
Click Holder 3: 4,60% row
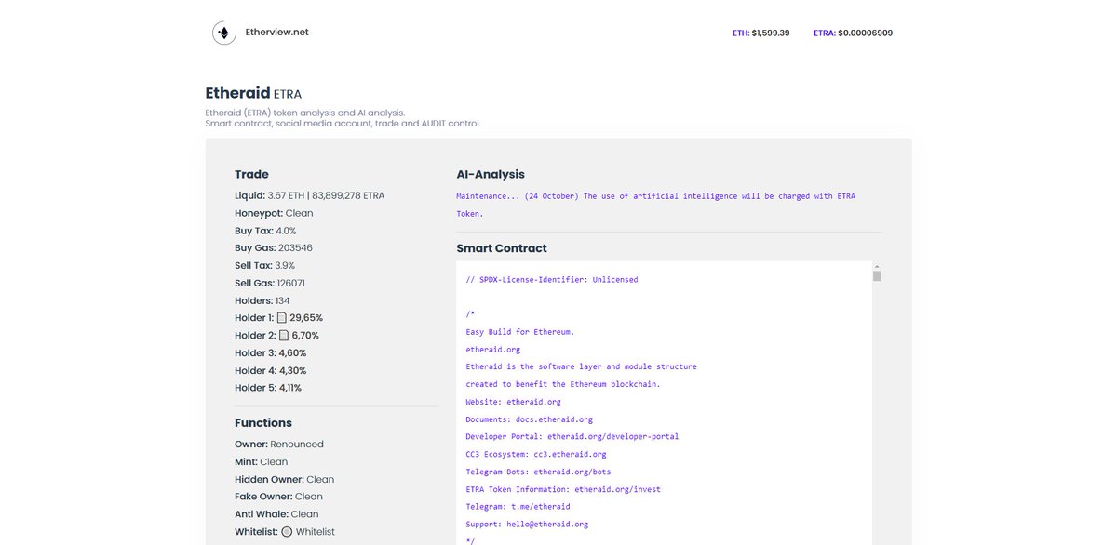pyautogui.click(x=270, y=353)
